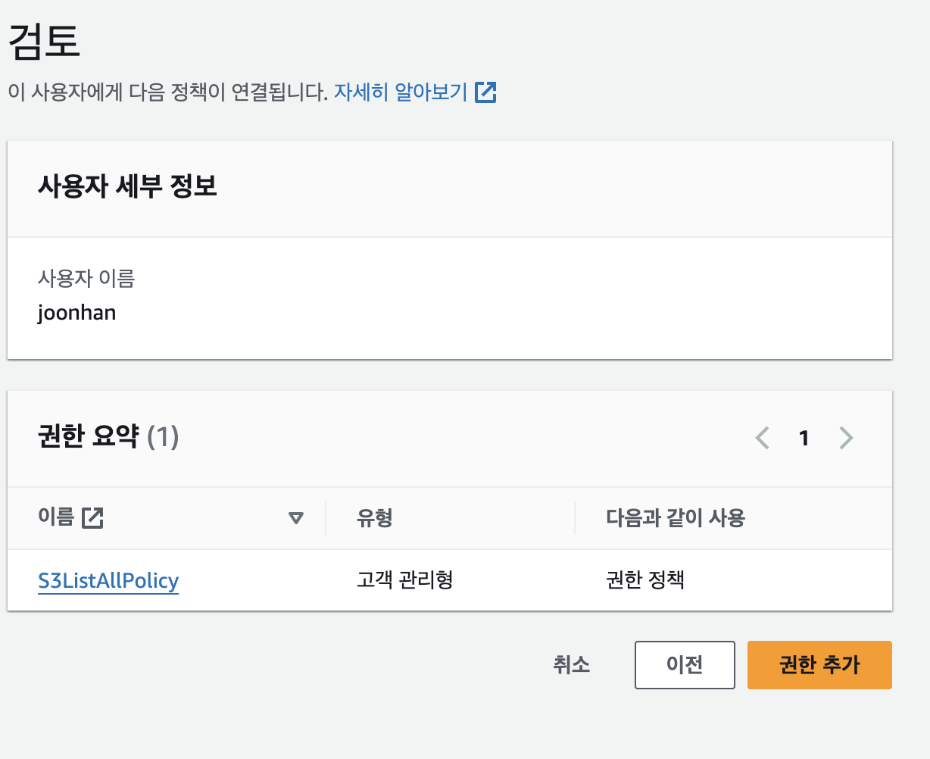Viewport: 930px width, 759px height.
Task: Click the 이름 column header text
Action: (56, 518)
